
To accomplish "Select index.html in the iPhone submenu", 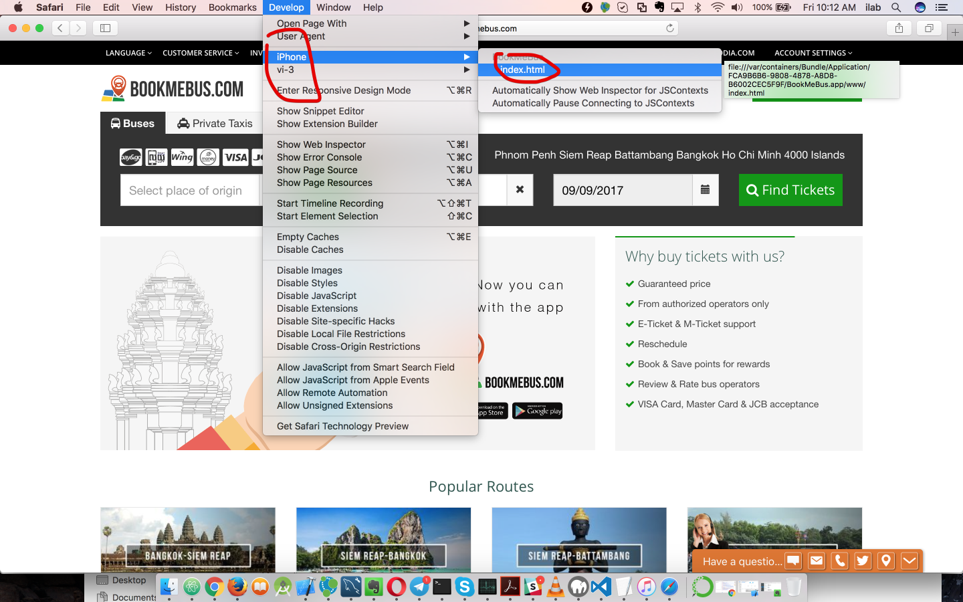I will [x=600, y=70].
